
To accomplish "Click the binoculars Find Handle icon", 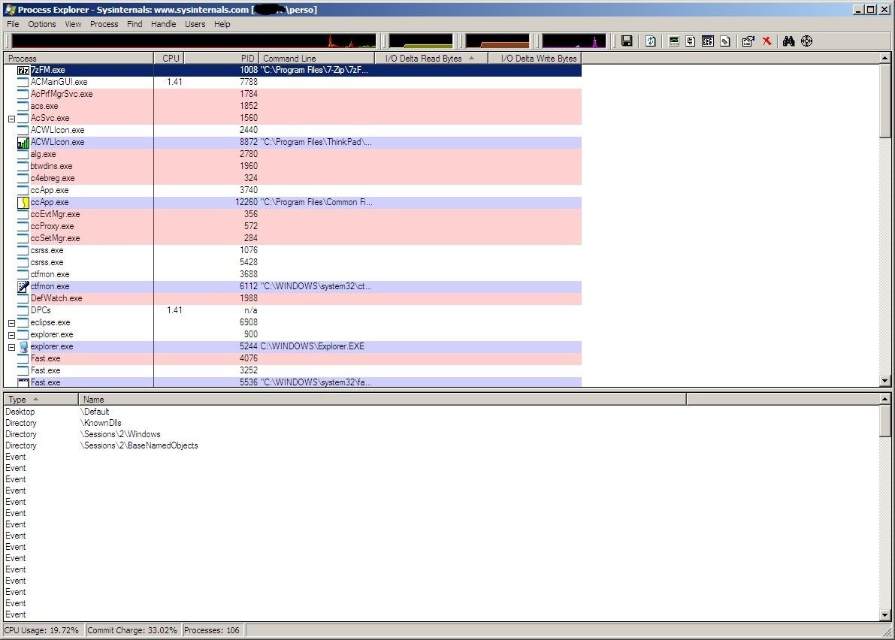I will (x=789, y=41).
